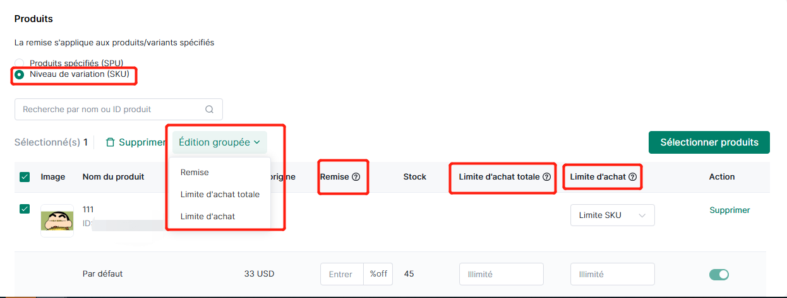The height and width of the screenshot is (298, 787).
Task: Uncheck the product 111 row checkbox
Action: click(25, 209)
